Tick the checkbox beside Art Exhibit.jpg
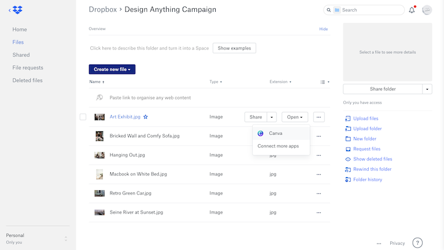 point(83,117)
